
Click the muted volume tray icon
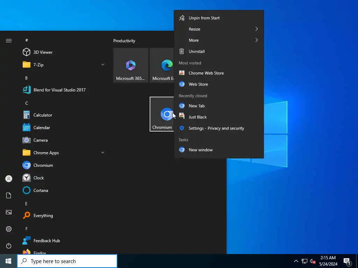point(313,261)
